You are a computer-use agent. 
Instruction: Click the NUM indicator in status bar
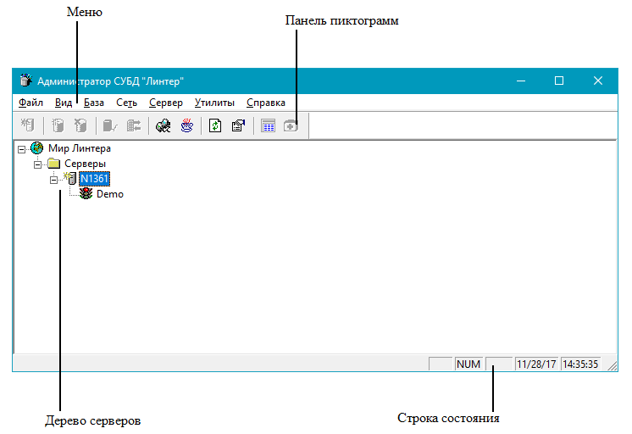[x=468, y=364]
